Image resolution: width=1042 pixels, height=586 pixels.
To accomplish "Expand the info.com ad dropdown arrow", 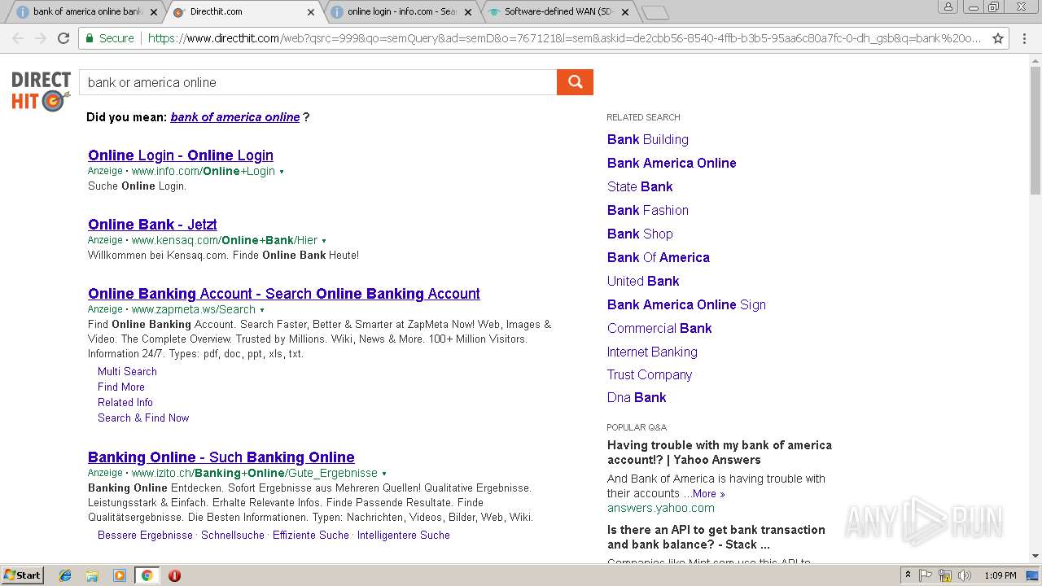I will [282, 172].
